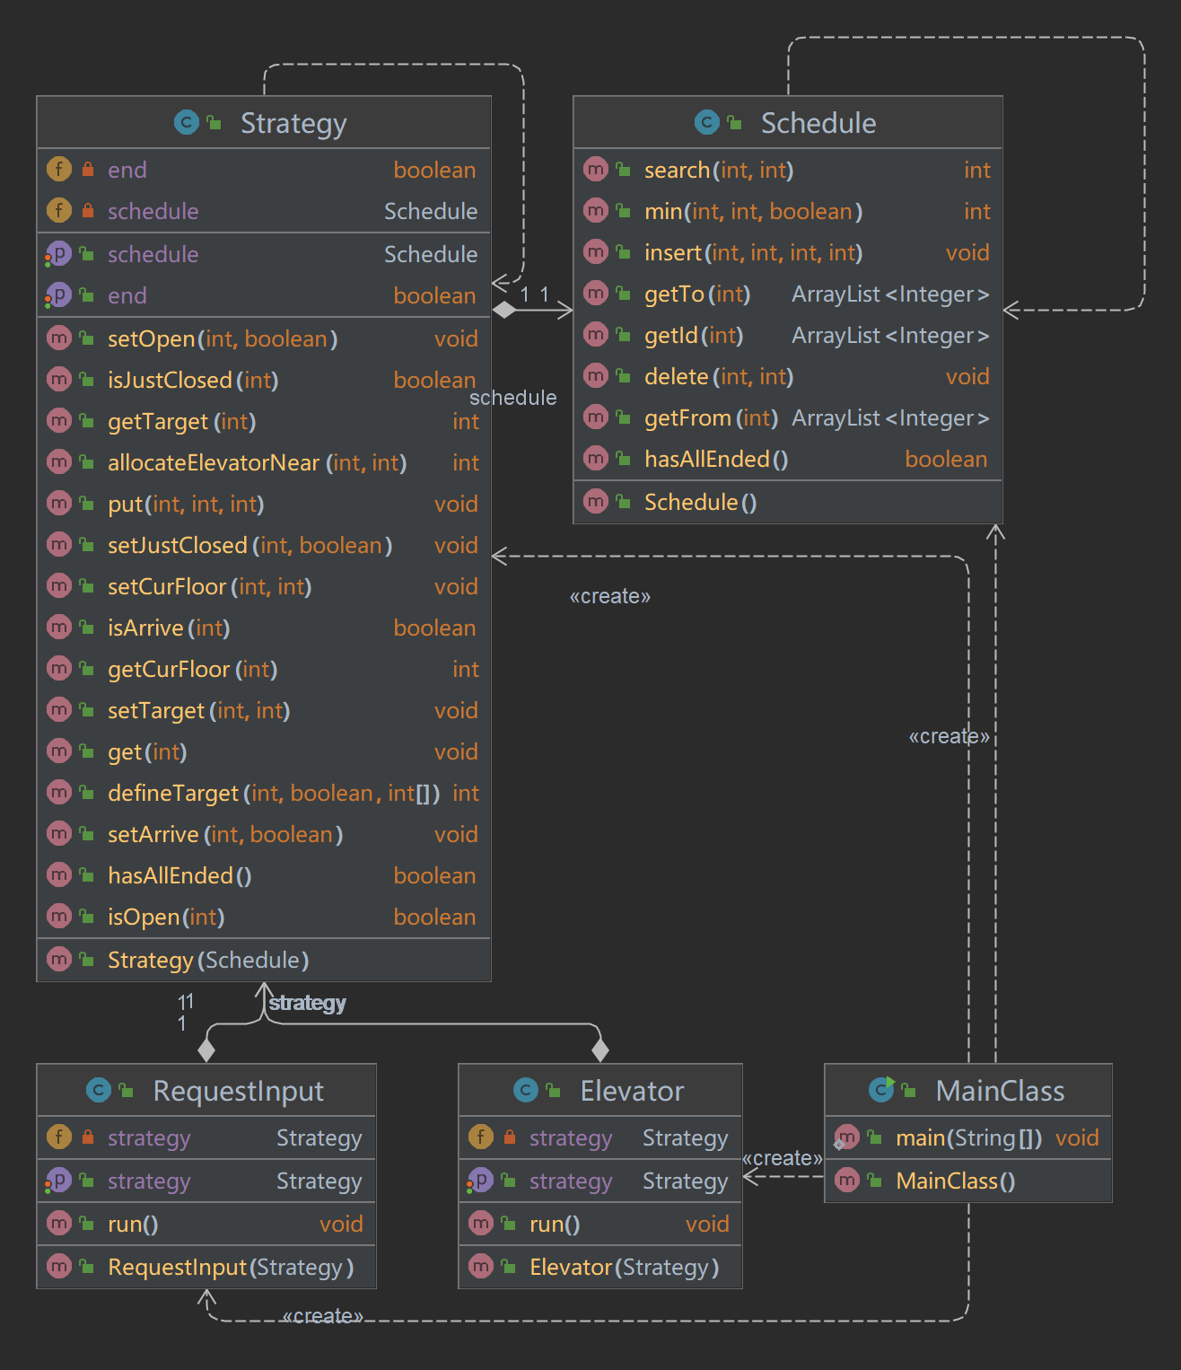1181x1370 pixels.
Task: Click the method icon next to insert in Schedule
Action: point(596,251)
